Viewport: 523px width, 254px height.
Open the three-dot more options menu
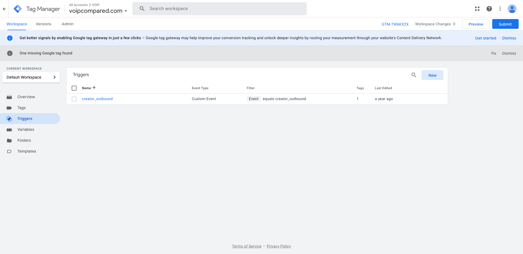[x=500, y=9]
